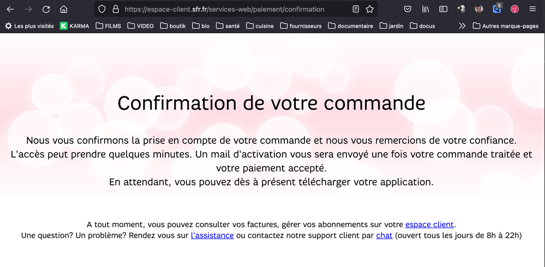
Task: Click the chat support link
Action: tap(384, 235)
